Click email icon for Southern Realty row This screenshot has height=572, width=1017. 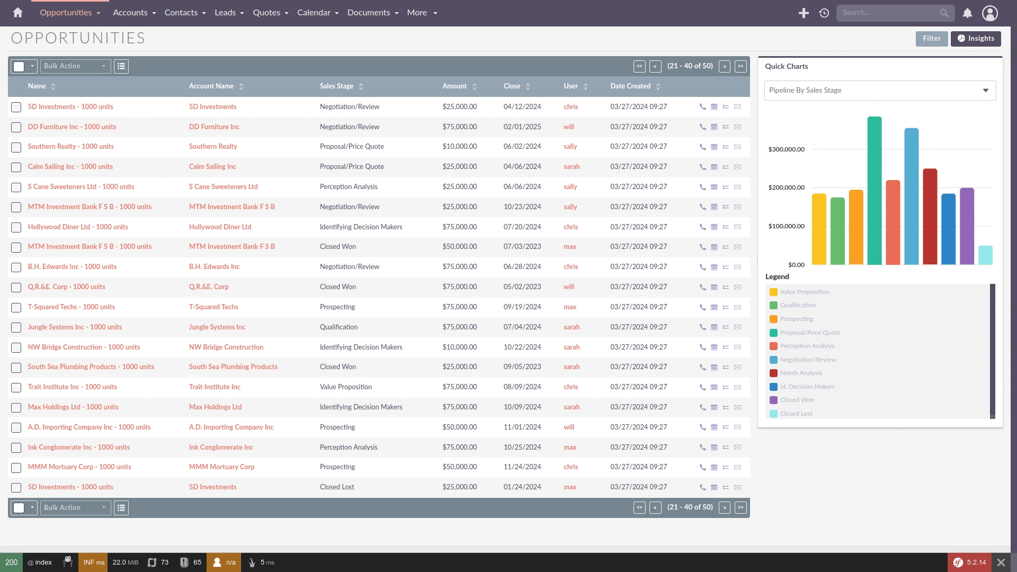click(737, 147)
